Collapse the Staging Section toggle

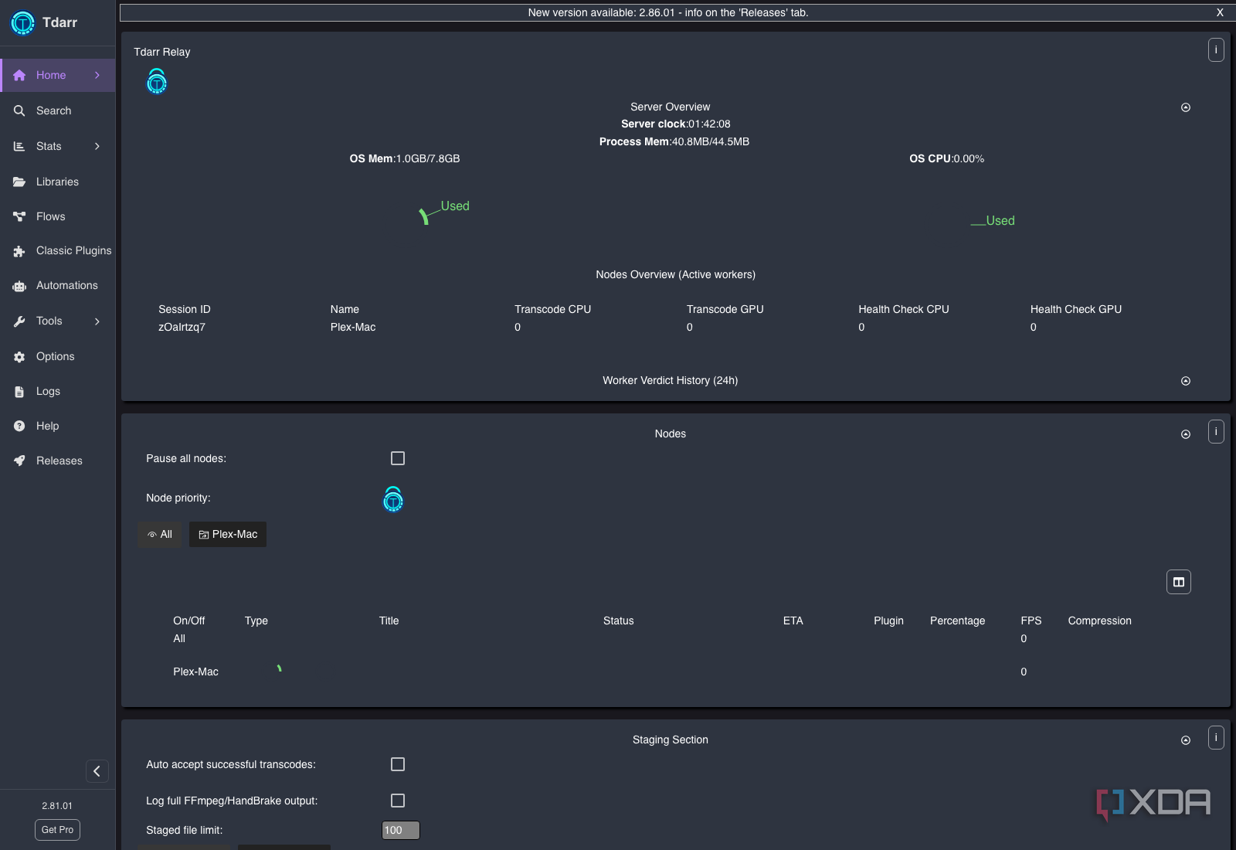click(x=1186, y=740)
